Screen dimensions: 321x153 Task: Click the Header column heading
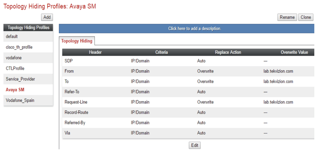[95, 52]
